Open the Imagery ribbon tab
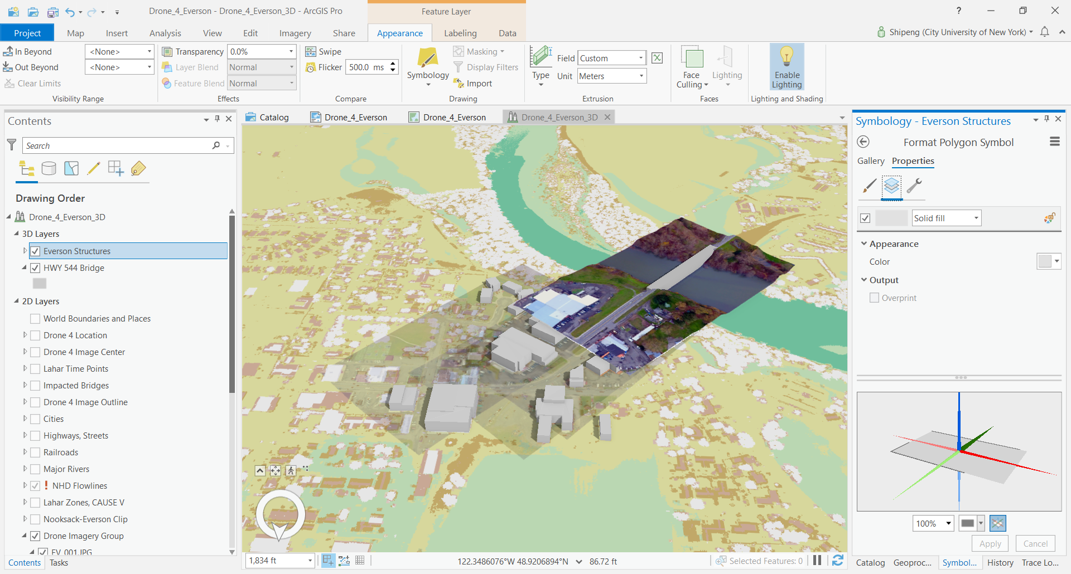 click(295, 33)
